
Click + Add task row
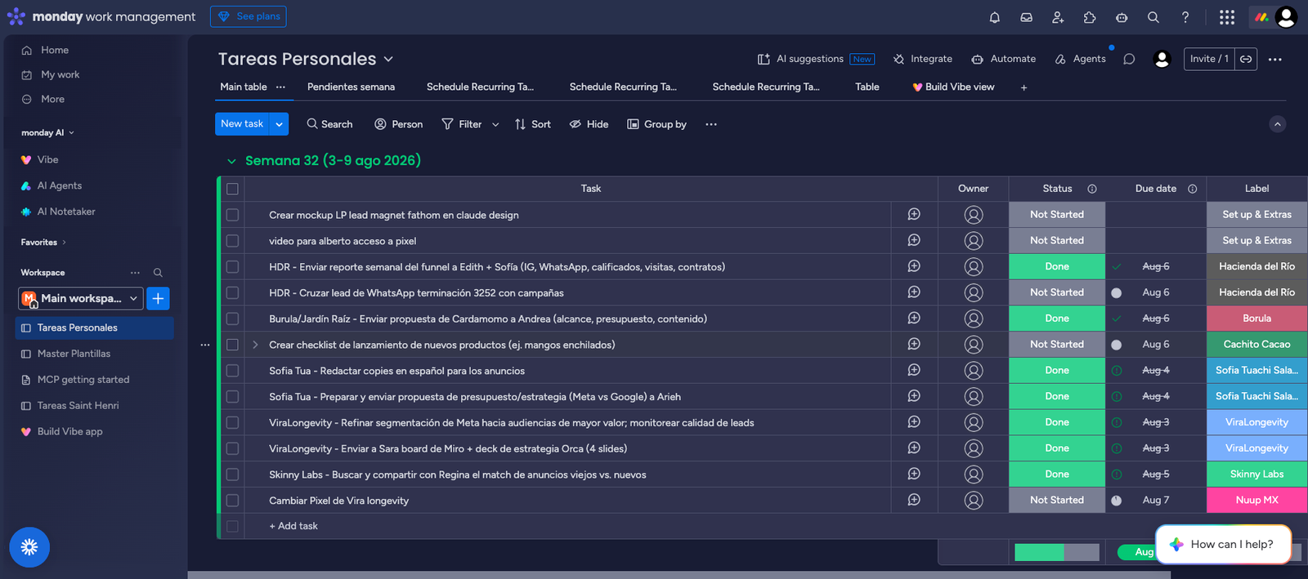[x=293, y=526]
